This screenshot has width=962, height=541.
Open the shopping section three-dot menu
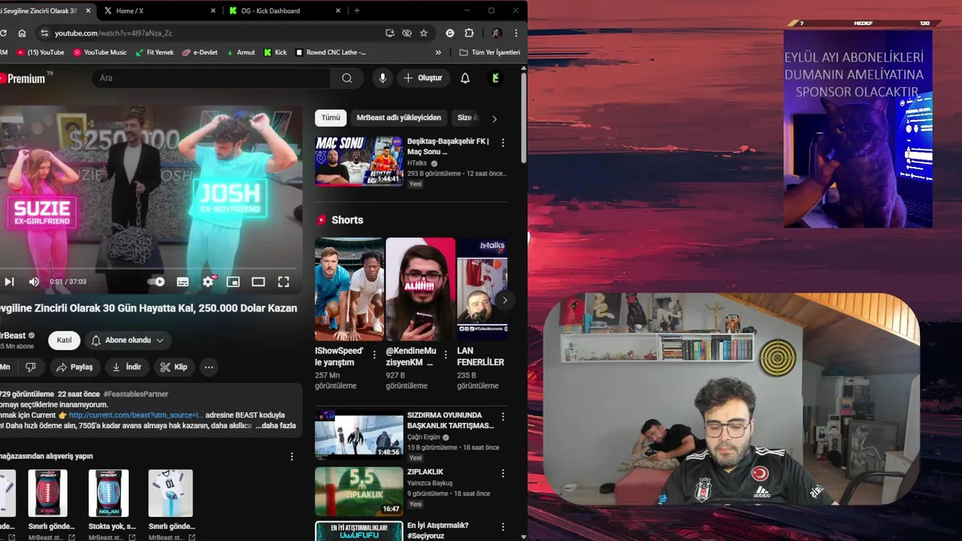click(292, 456)
